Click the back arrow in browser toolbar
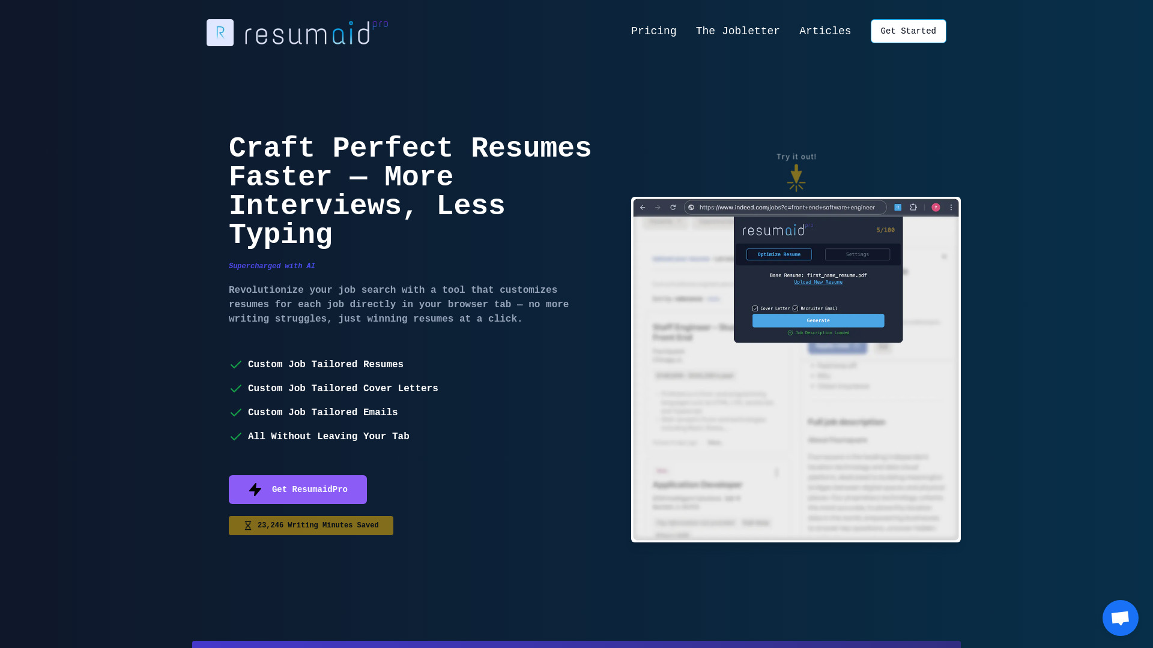The image size is (1153, 648). pos(642,207)
